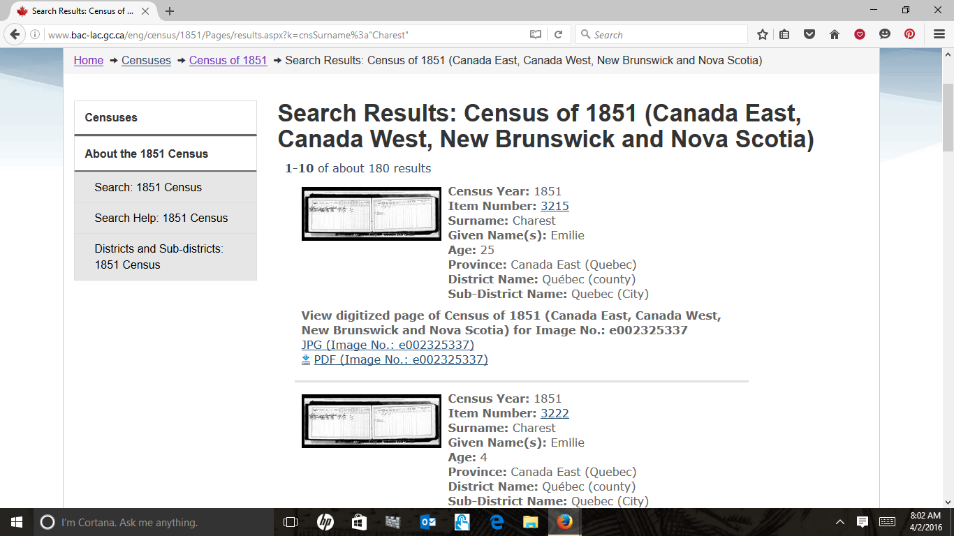This screenshot has height=536, width=954.
Task: Click Cortana Ask me anything box
Action: 154,522
